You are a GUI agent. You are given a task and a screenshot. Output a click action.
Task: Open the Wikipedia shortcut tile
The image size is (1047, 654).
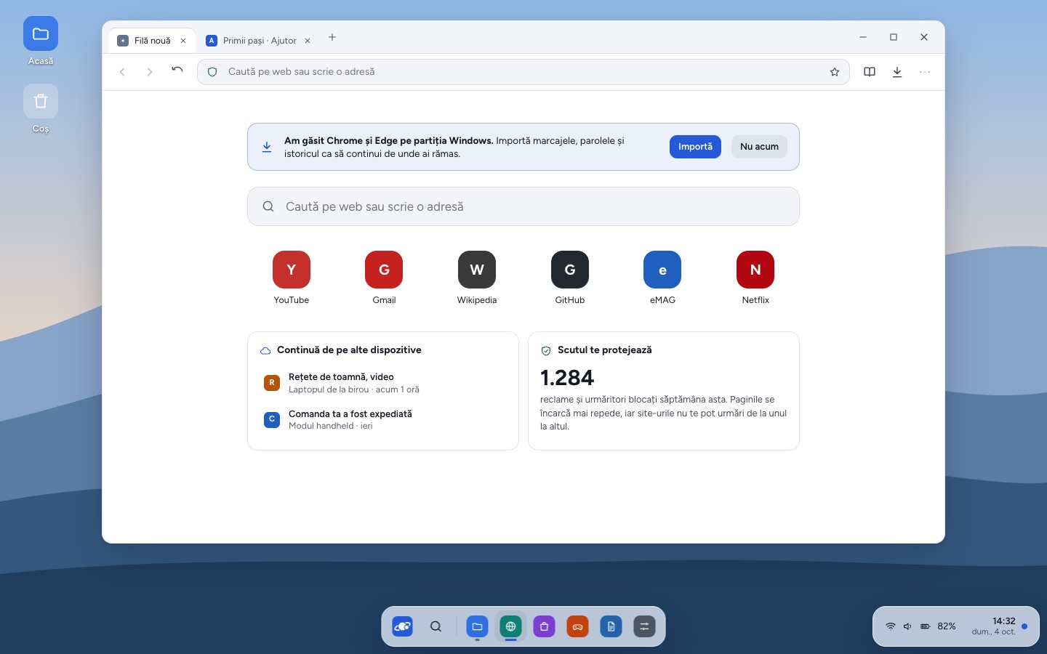tap(477, 278)
